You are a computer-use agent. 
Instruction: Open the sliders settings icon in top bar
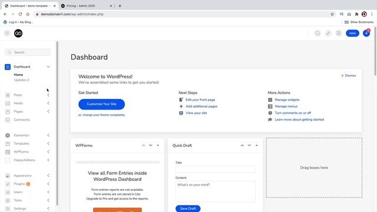pos(339,33)
